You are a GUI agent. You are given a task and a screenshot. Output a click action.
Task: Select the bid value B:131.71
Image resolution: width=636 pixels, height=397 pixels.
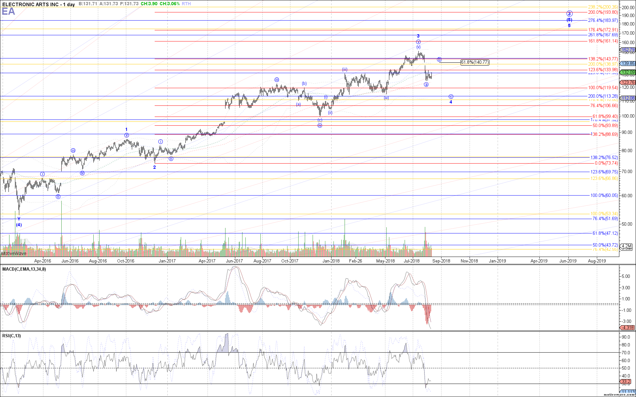88,4
